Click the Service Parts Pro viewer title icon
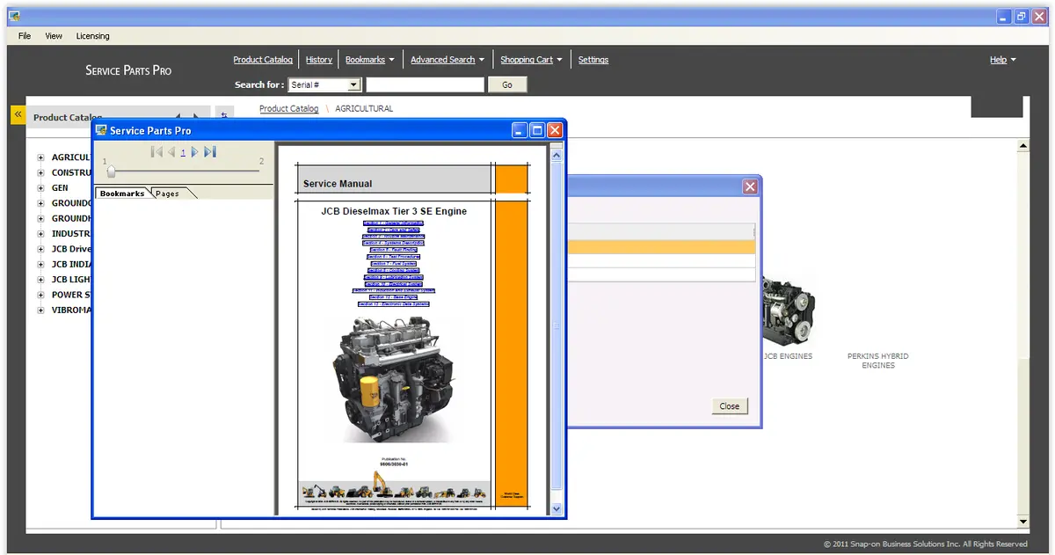This screenshot has width=1055, height=555. pyautogui.click(x=101, y=130)
